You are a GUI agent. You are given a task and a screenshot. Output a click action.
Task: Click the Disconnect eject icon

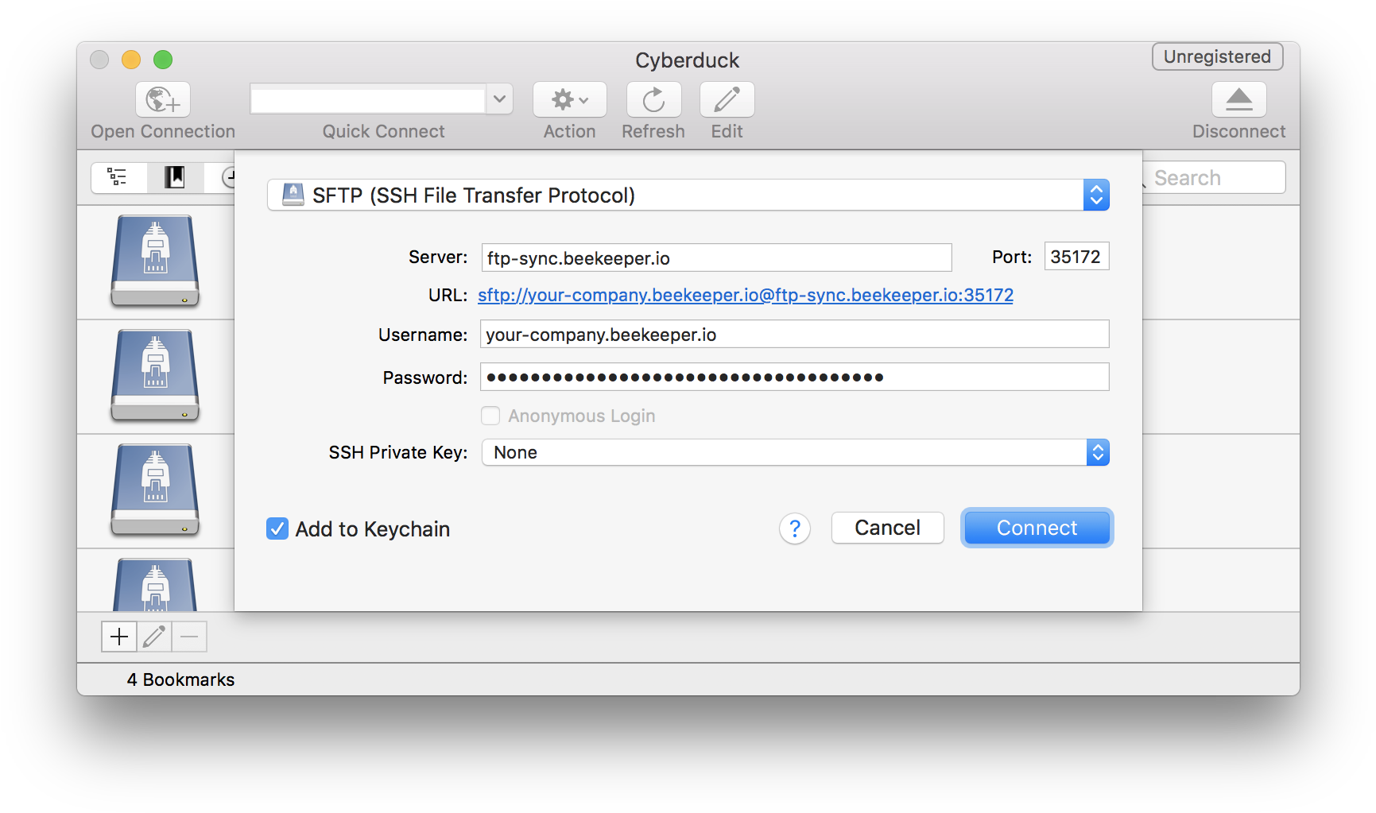(1238, 99)
